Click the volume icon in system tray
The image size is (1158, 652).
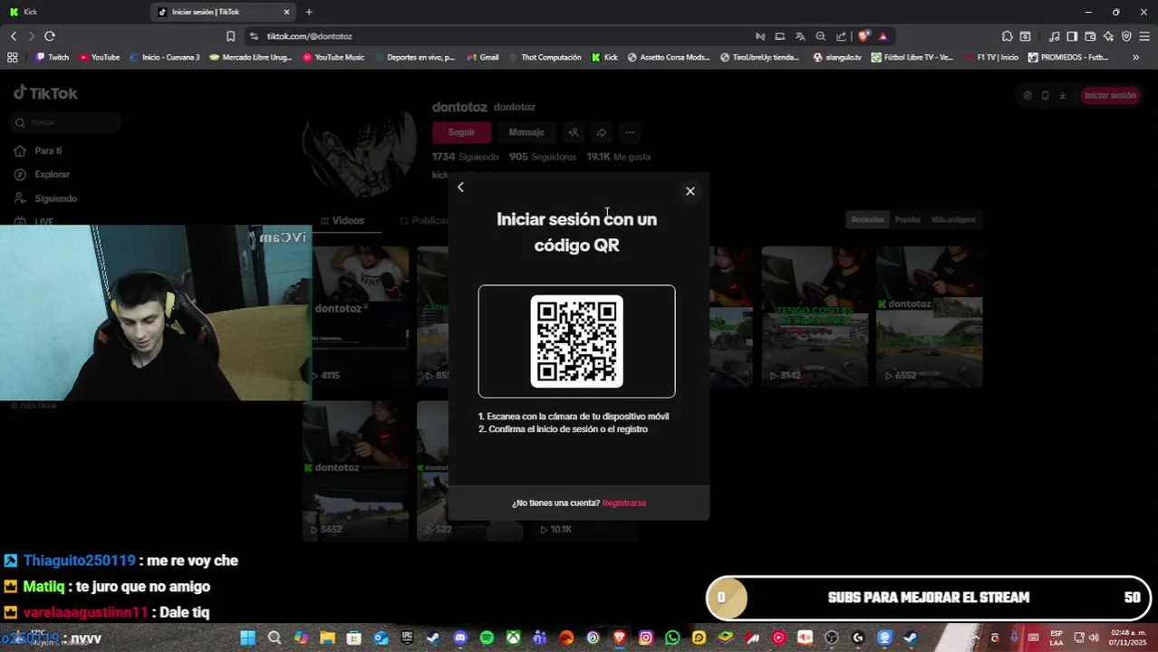[x=1094, y=638]
